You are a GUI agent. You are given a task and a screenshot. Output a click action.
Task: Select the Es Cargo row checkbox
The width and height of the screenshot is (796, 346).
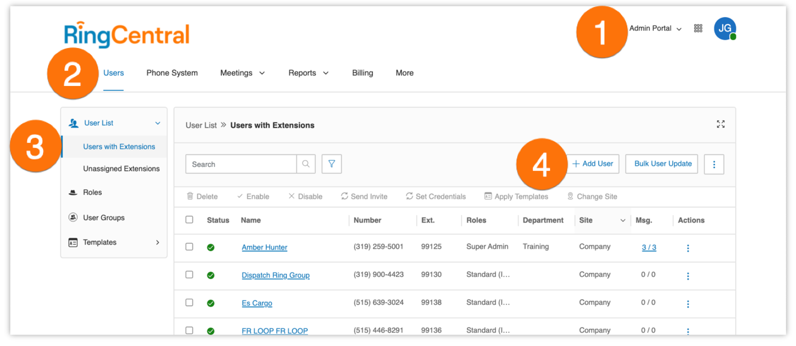click(x=190, y=302)
